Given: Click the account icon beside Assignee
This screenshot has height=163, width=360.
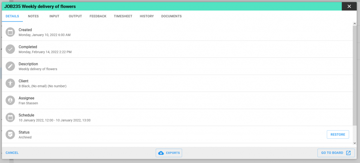Looking at the screenshot, I should pos(10,100).
